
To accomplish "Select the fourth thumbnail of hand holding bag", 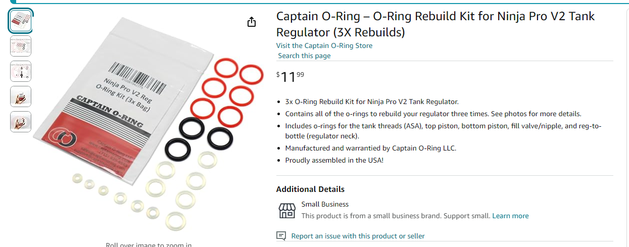I will pos(21,96).
